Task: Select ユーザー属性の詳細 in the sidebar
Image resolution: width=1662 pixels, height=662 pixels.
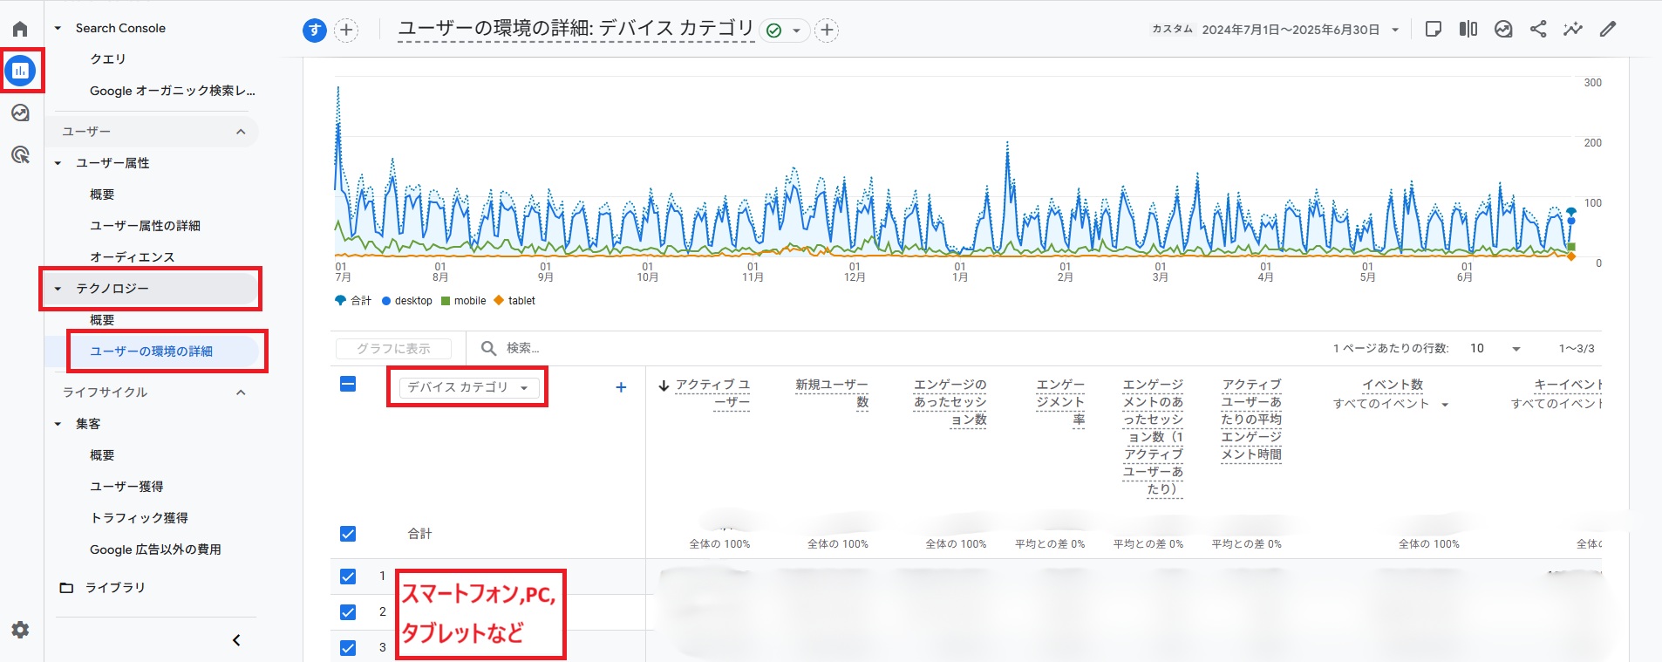Action: [145, 226]
